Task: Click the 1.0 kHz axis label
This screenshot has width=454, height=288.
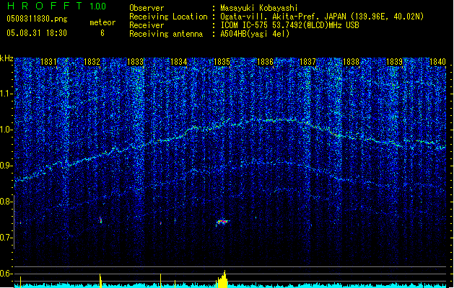Action: point(6,130)
